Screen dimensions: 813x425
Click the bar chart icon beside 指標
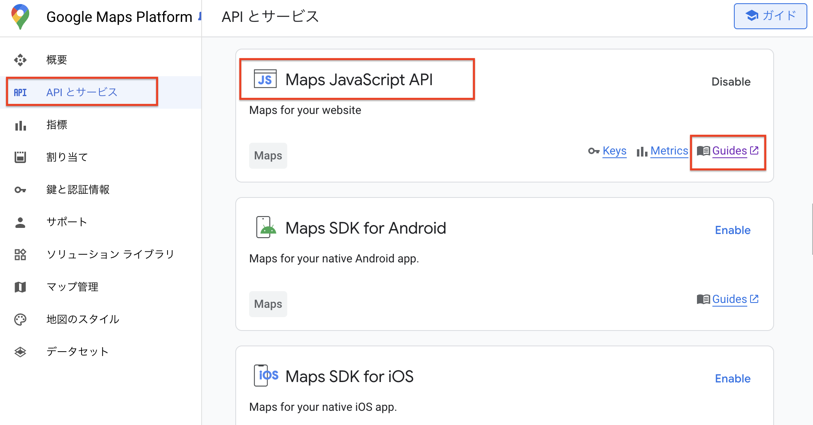coord(20,125)
